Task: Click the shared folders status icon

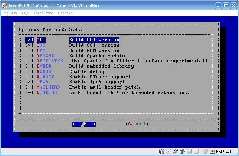Action: pyautogui.click(x=189, y=151)
